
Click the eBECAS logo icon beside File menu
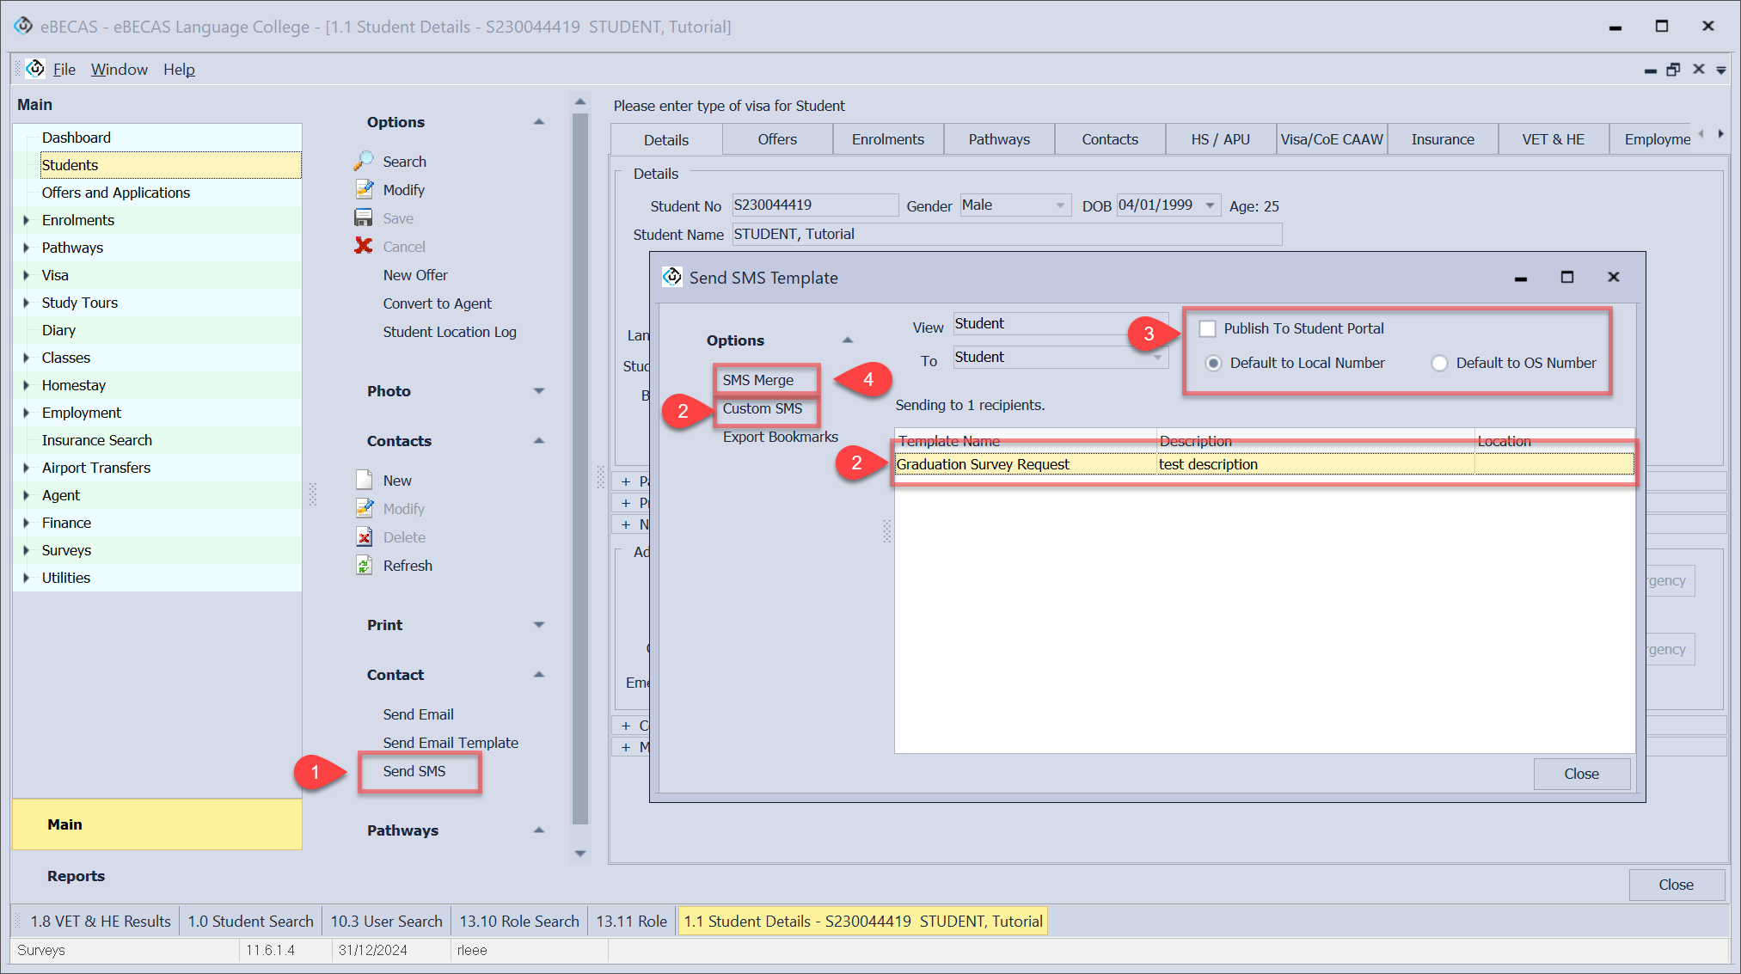click(35, 69)
